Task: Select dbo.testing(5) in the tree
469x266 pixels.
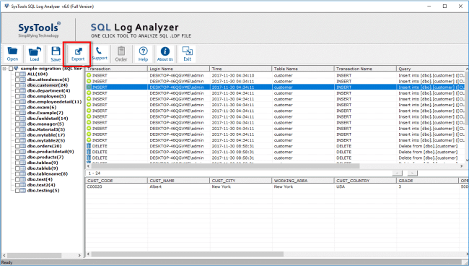Action: [43, 191]
